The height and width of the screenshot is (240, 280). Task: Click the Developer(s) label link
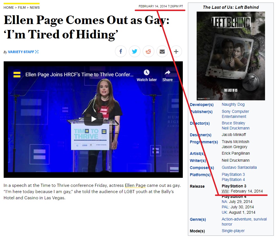[202, 105]
